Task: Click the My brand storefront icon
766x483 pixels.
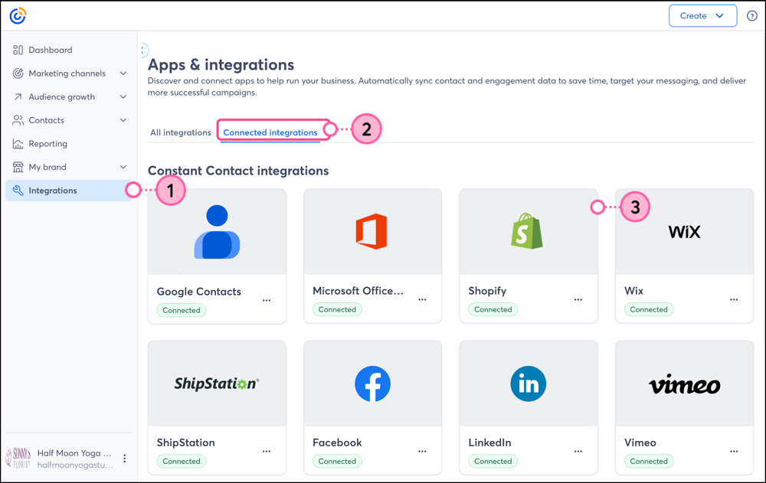Action: click(18, 167)
